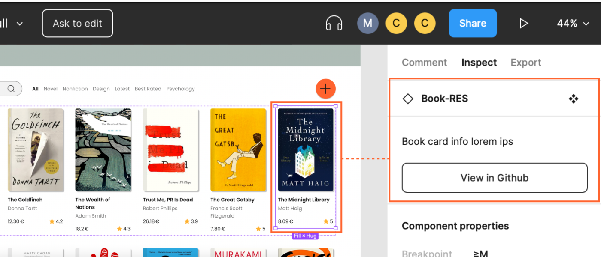Switch to the Comment tab

coord(424,63)
